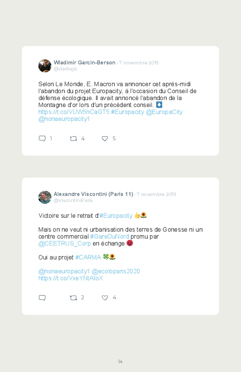Viewport: 241px width, 372px height.
Task: Retweet Alexandre Viscontini's tweet
Action: [73, 298]
